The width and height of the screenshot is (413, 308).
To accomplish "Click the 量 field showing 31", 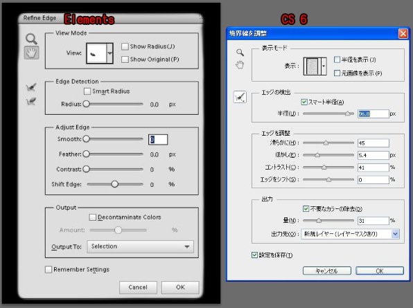I will pos(374,221).
